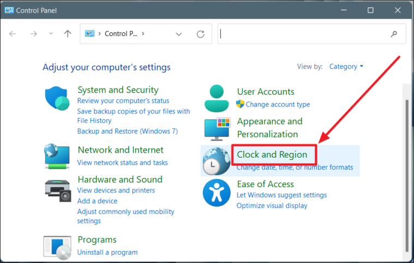Open the Network and Internet globe icon
The height and width of the screenshot is (263, 414).
57,156
